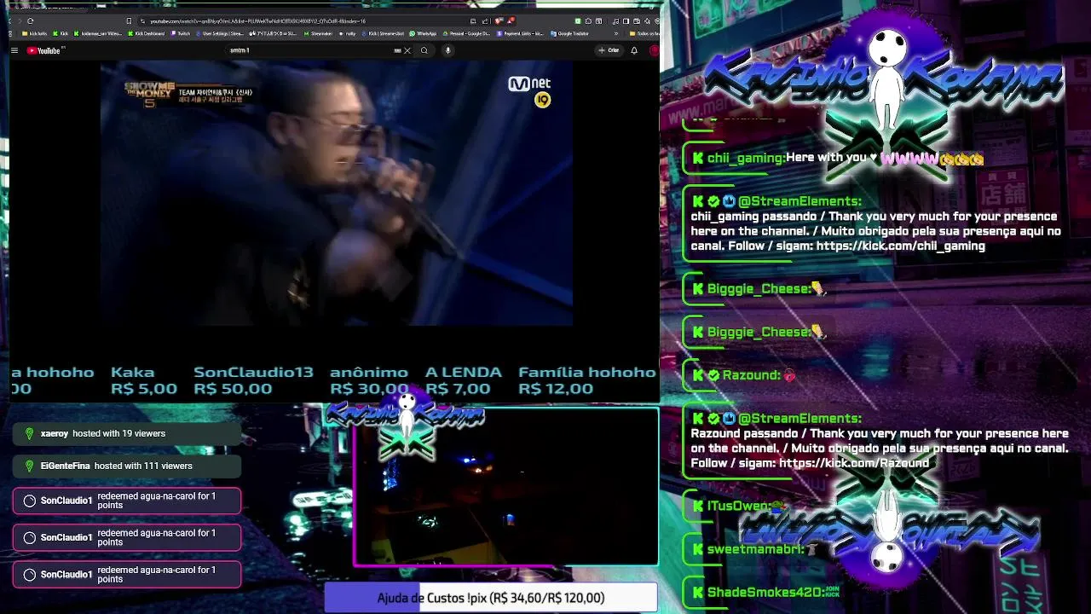
Task: Open the YouTube account avatar menu
Action: coord(654,50)
